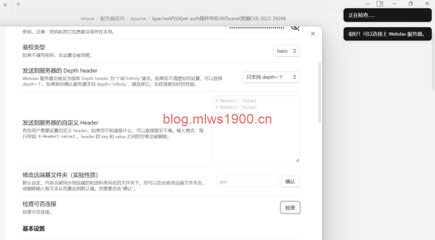Show password with the eye icon
The width and height of the screenshot is (435, 240).
295,28
